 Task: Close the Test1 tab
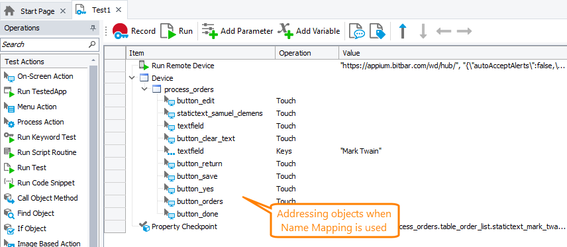[119, 10]
